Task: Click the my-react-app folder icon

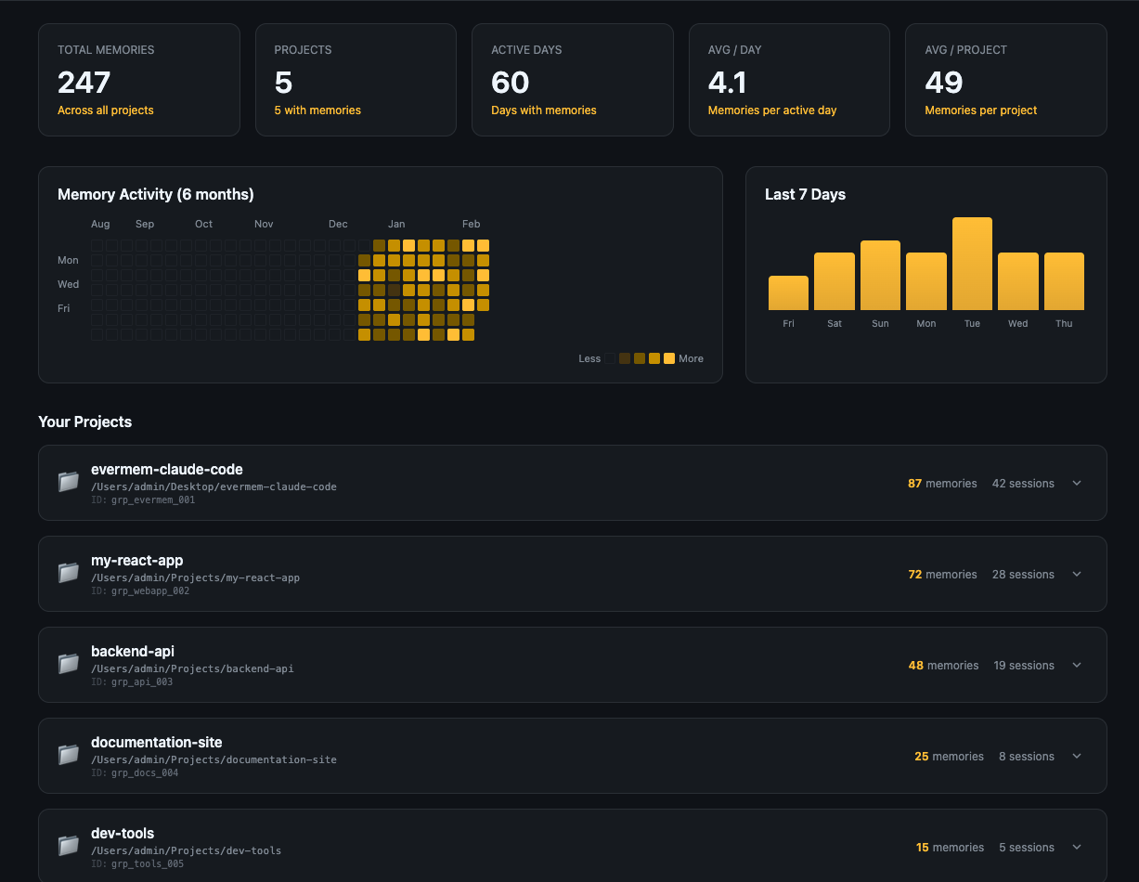Action: (69, 573)
